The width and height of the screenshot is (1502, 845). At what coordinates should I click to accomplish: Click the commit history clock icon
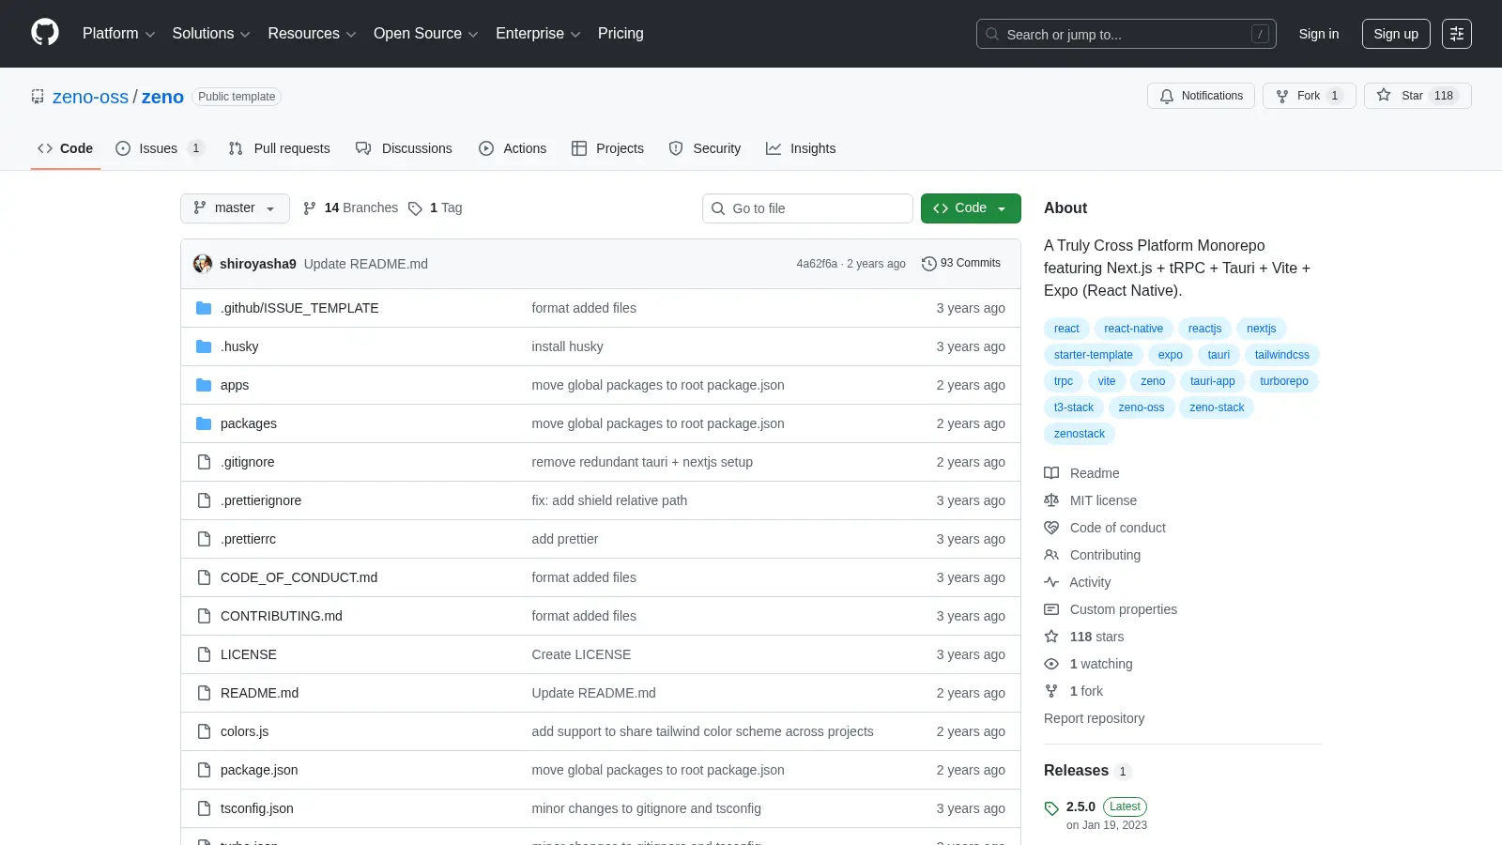click(x=929, y=264)
